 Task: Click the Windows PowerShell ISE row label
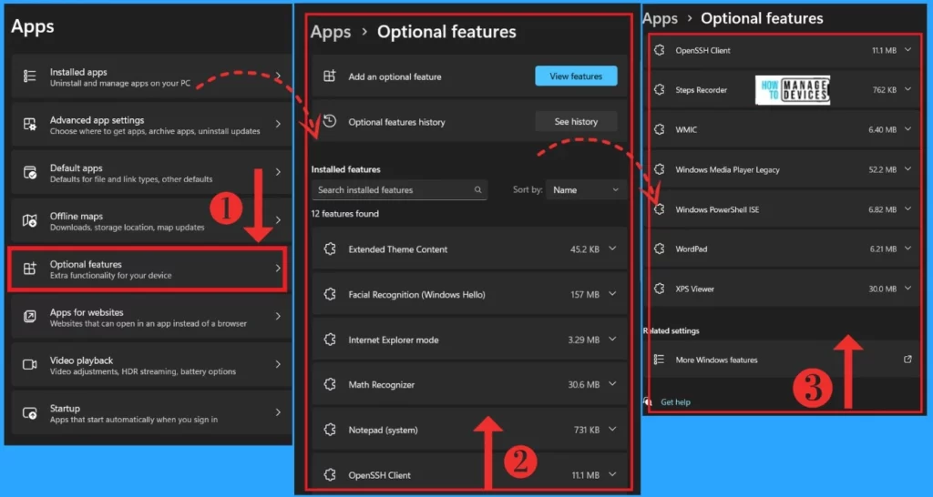(717, 209)
